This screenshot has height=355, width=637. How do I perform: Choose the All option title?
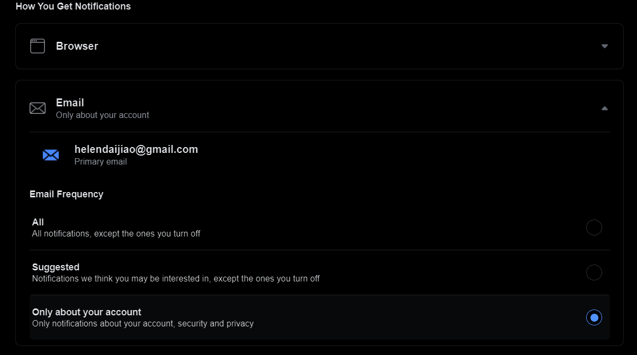tap(38, 222)
